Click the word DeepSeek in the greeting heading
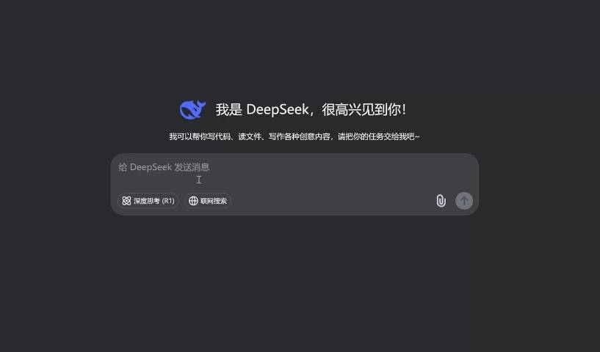The height and width of the screenshot is (352, 600). (278, 110)
